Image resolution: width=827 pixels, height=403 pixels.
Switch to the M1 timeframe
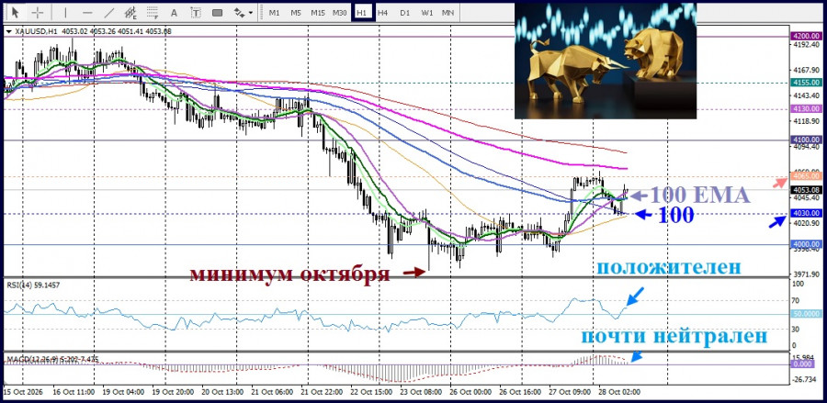(x=274, y=12)
